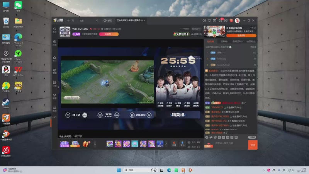
Task: Open watch history clock icon in title bar
Action: [x=204, y=20]
